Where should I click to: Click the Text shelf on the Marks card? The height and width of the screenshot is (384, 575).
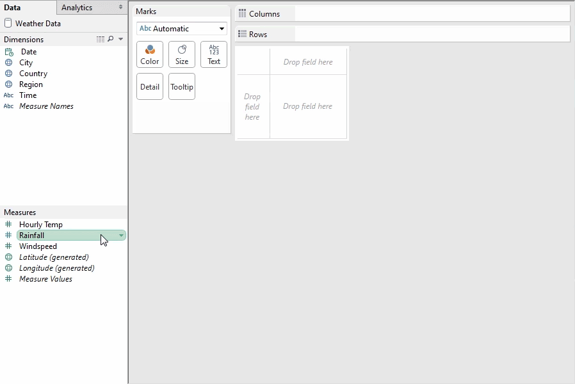213,54
